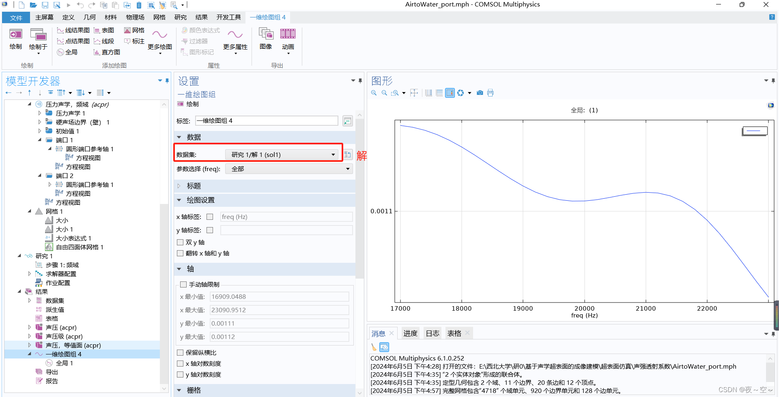The width and height of the screenshot is (779, 397).
Task: Switch to the Results (结果) ribbon tab
Action: [x=202, y=17]
